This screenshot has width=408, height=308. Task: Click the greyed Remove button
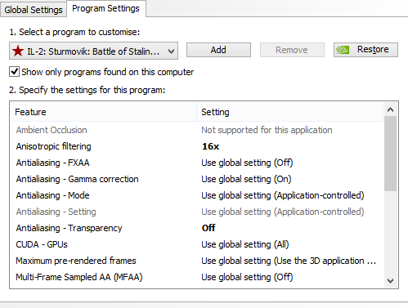pyautogui.click(x=292, y=50)
